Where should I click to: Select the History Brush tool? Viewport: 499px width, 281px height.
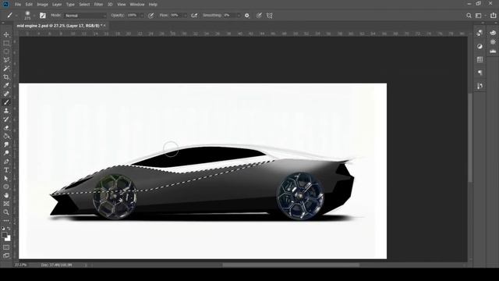(6, 119)
